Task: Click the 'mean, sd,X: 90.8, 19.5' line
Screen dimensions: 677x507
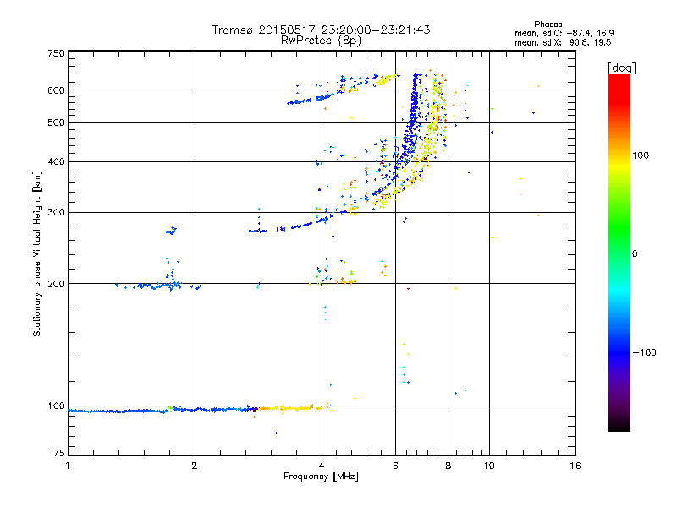Action: (563, 42)
